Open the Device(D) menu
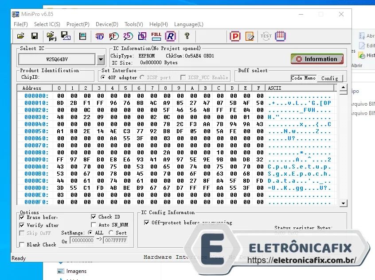The height and width of the screenshot is (280, 375). [107, 24]
